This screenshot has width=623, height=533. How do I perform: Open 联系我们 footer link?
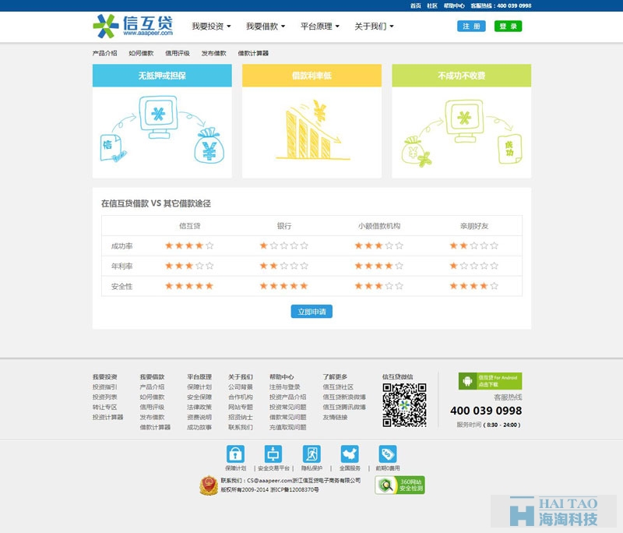241,427
